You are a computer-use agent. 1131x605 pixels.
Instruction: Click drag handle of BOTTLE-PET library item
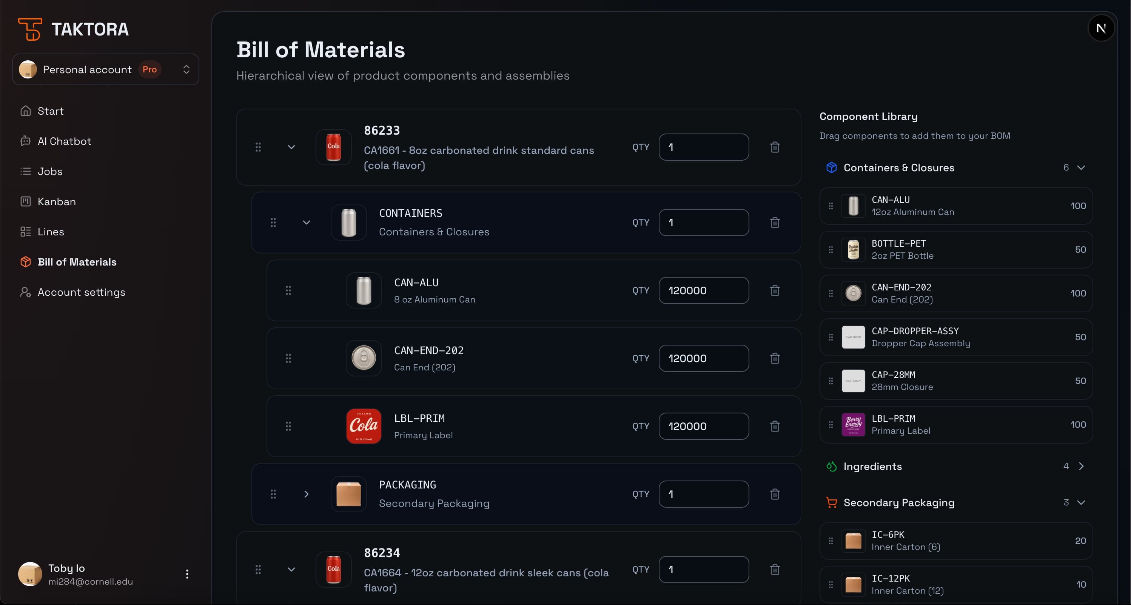830,250
